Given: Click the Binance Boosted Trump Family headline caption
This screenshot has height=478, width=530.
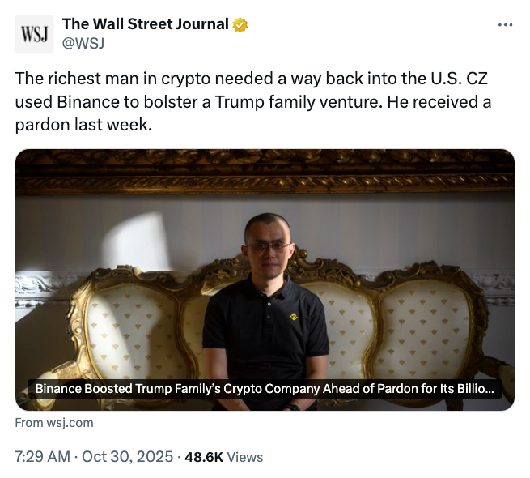Looking at the screenshot, I should [x=264, y=389].
